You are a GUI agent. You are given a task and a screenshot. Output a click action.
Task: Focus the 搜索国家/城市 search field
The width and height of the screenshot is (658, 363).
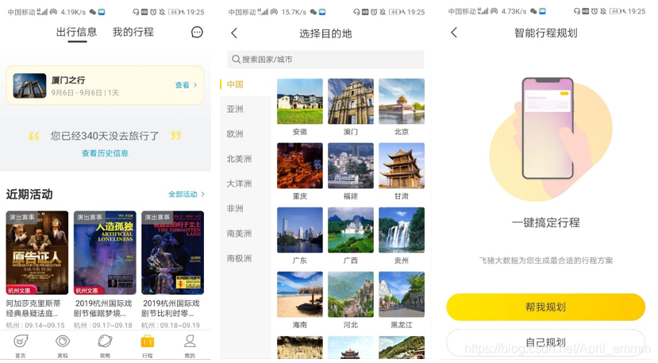tap(325, 60)
